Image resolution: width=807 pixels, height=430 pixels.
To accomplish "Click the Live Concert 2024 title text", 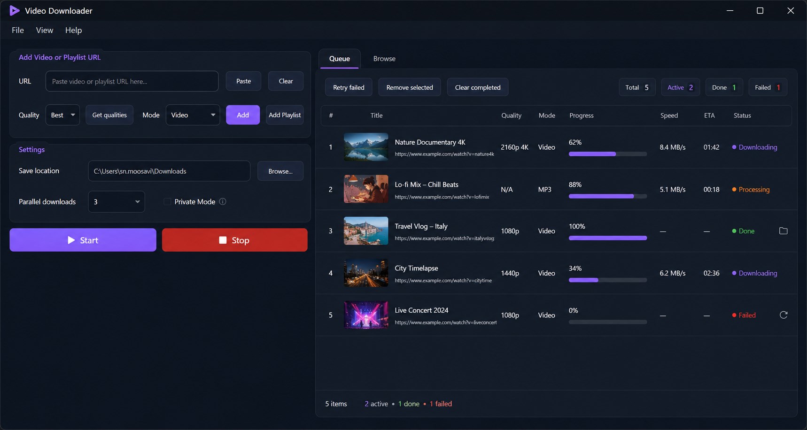I will [x=421, y=310].
